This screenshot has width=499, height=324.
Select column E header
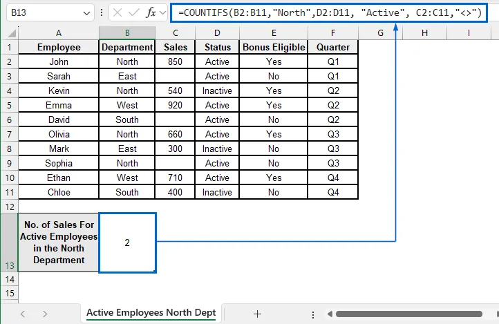pyautogui.click(x=274, y=32)
